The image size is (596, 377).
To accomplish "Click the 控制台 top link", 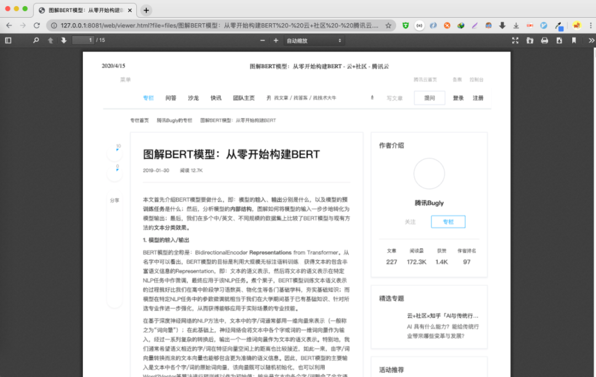I will [x=476, y=80].
